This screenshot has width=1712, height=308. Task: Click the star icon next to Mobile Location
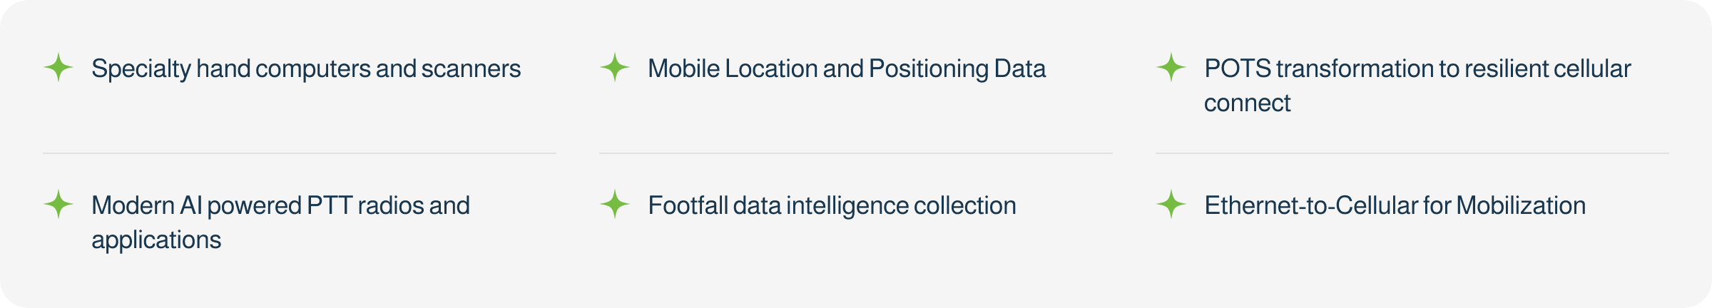[x=614, y=68]
